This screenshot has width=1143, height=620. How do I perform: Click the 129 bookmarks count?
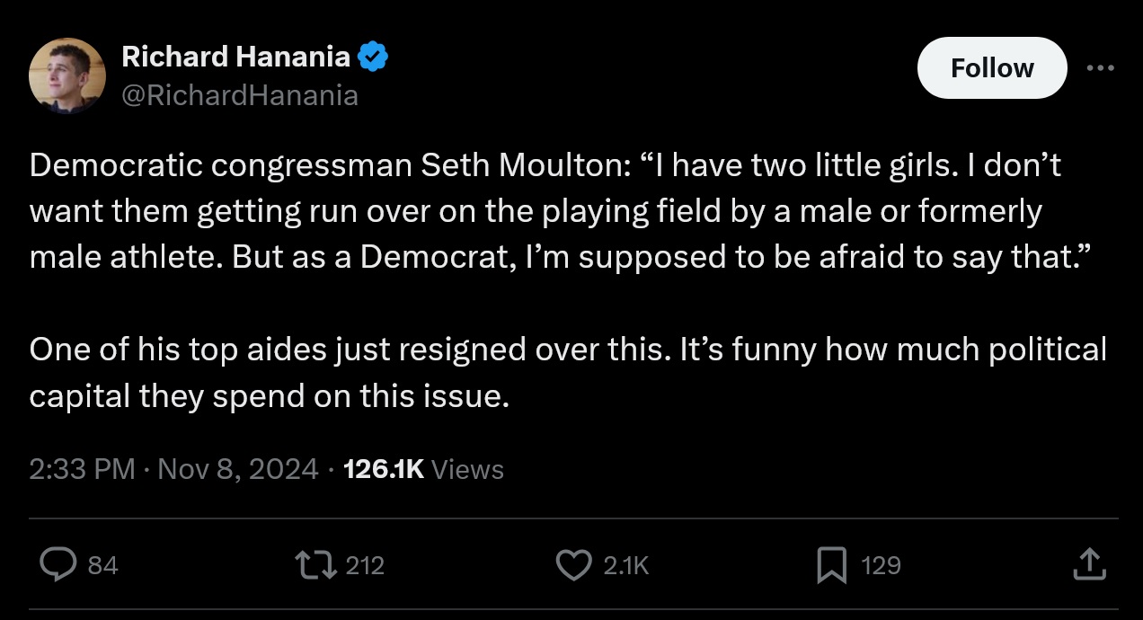tap(881, 565)
